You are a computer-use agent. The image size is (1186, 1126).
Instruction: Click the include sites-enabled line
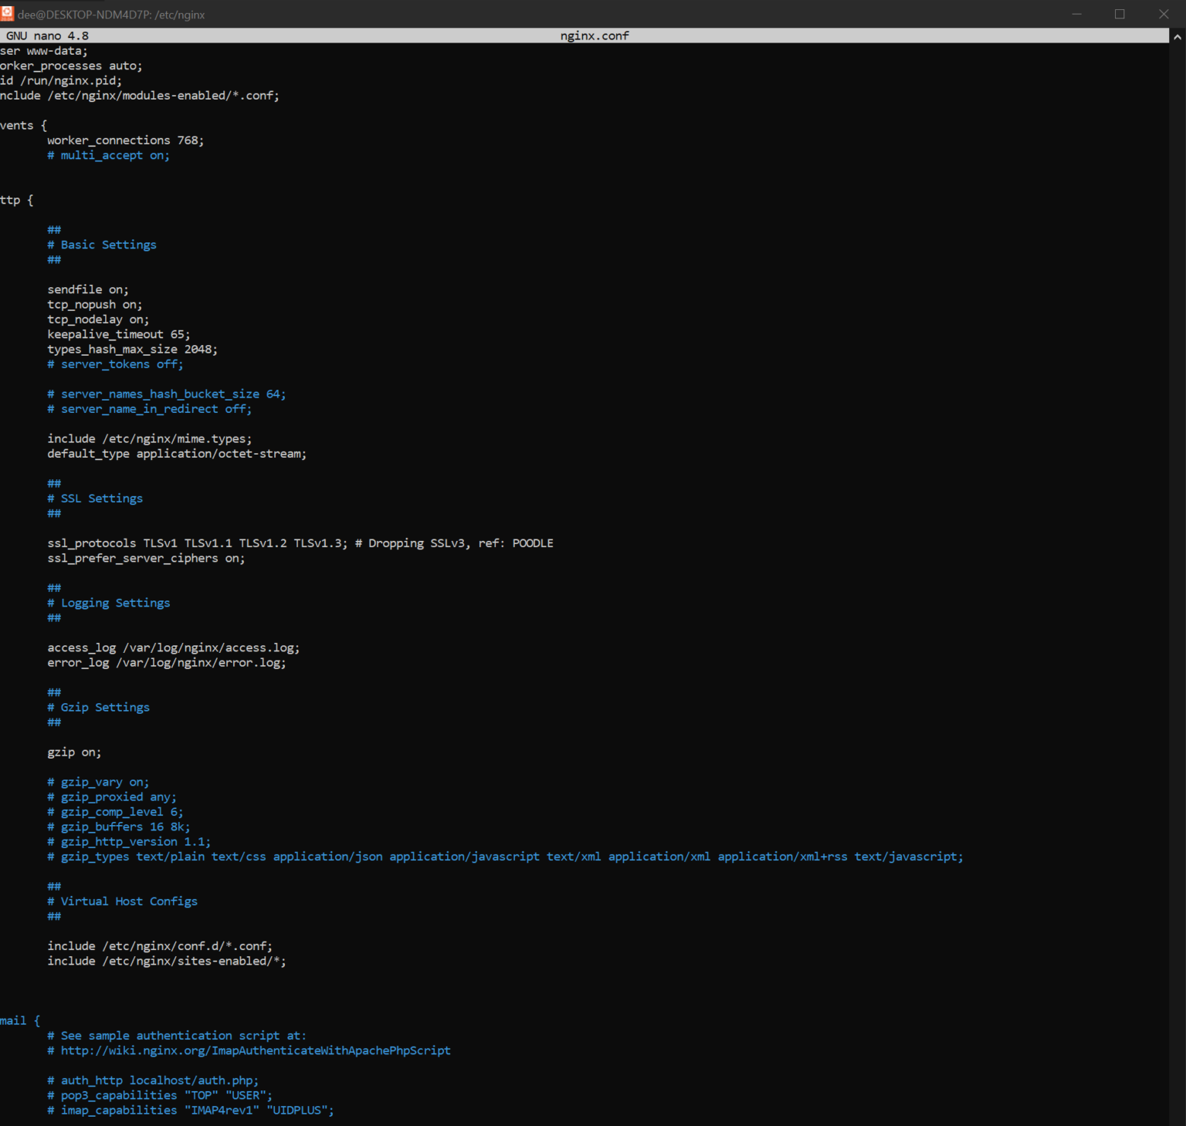[166, 961]
